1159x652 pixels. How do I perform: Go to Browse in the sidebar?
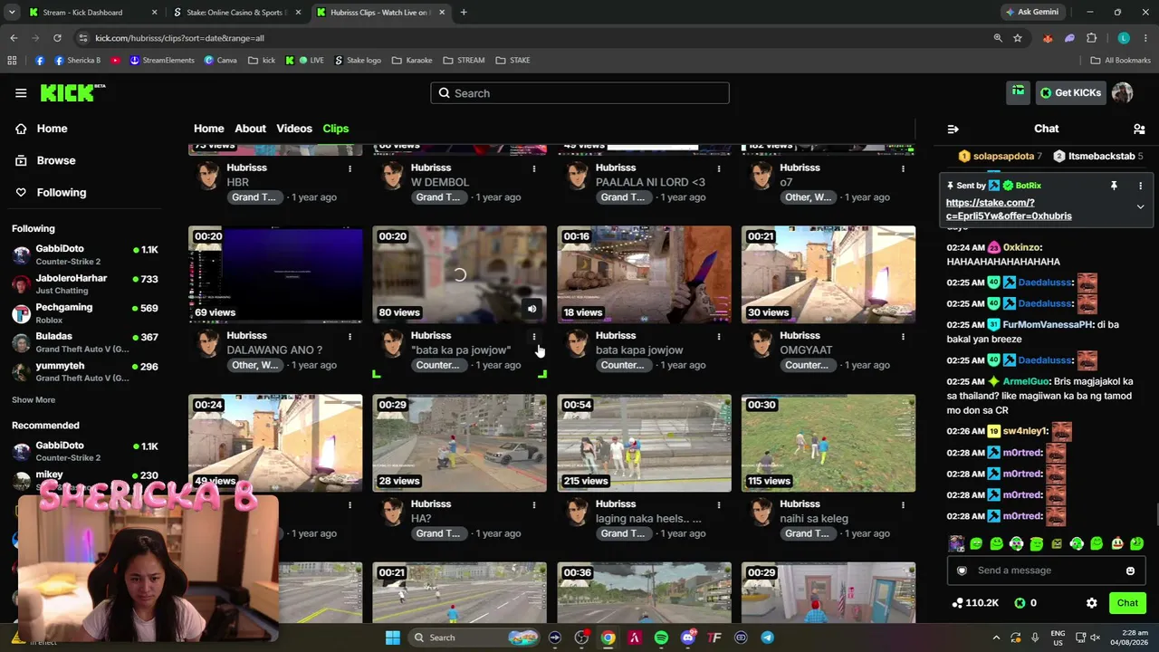56,160
